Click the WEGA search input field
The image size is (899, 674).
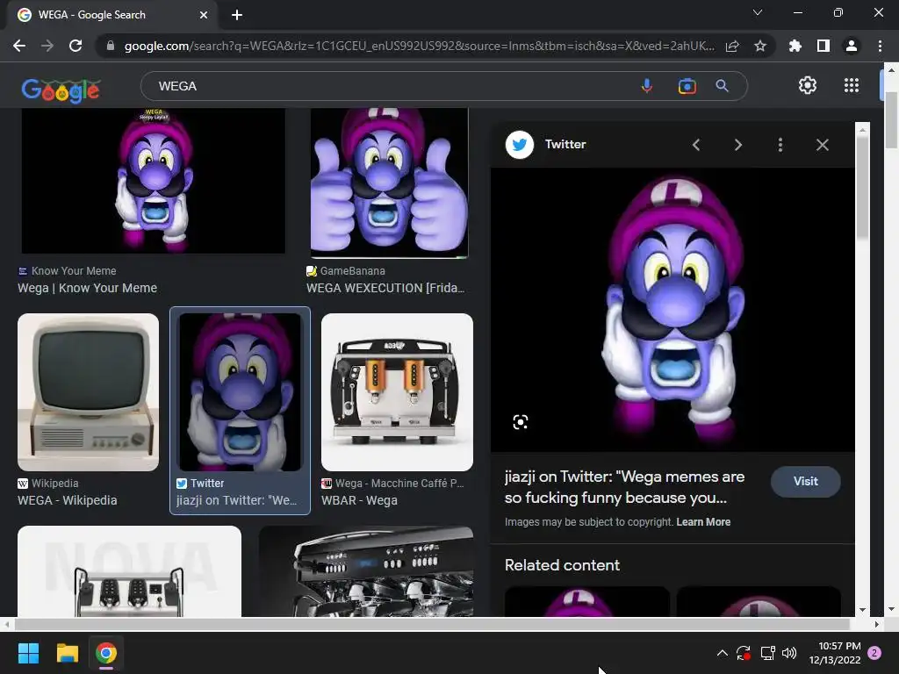[390, 86]
